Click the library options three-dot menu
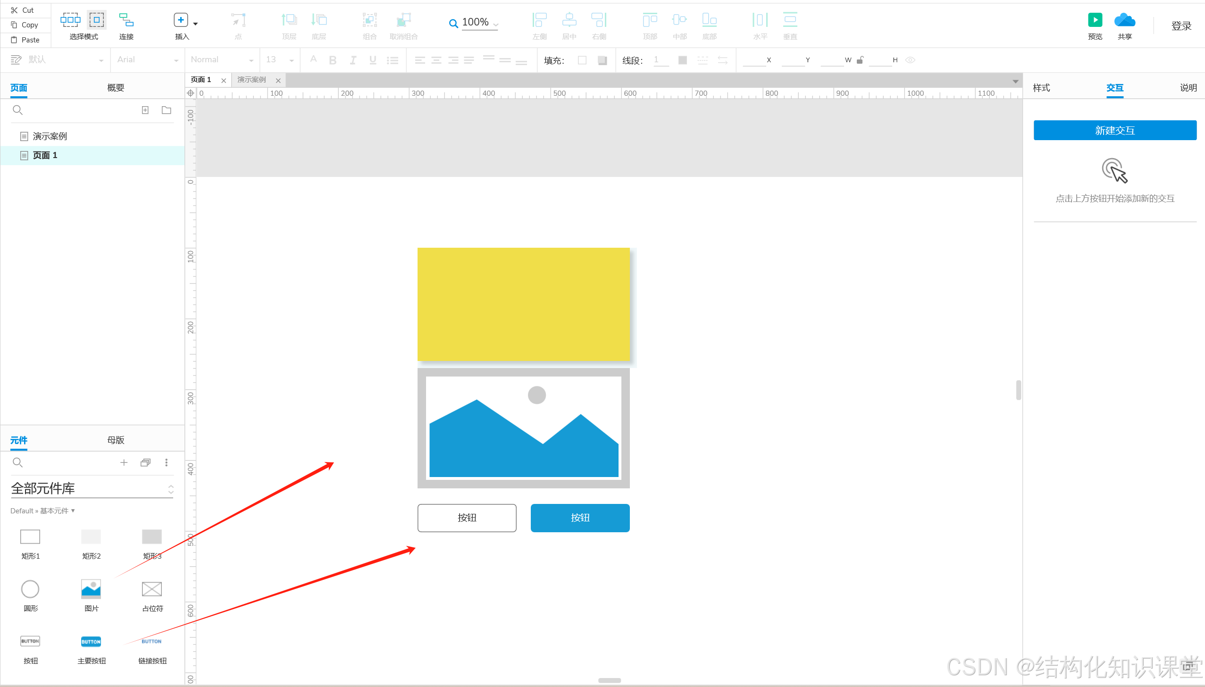 coord(166,462)
